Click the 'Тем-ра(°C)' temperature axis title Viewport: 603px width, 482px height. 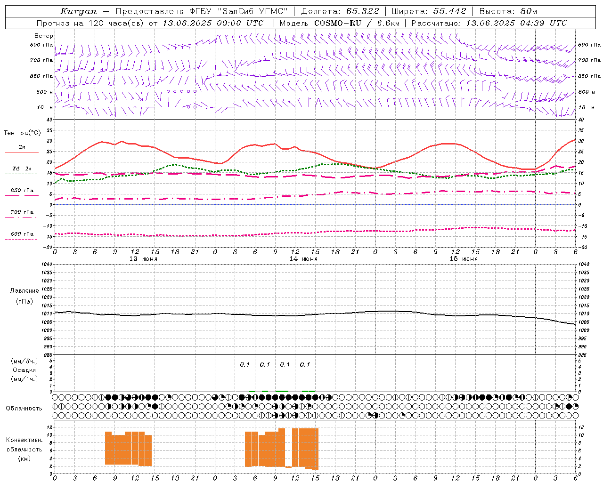point(22,133)
